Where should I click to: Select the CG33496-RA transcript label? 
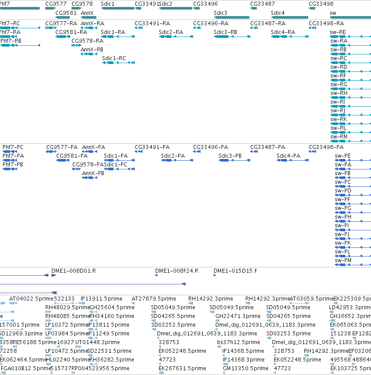pos(211,24)
